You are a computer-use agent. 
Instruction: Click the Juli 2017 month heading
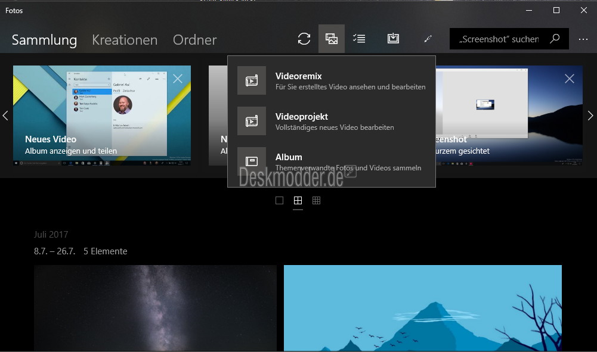[51, 235]
